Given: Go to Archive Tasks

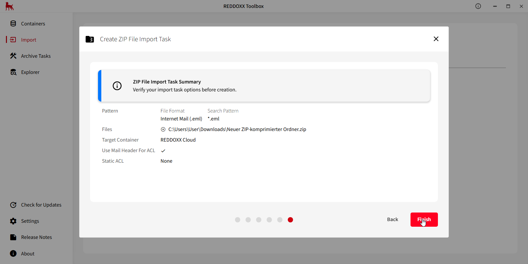Looking at the screenshot, I should [36, 56].
